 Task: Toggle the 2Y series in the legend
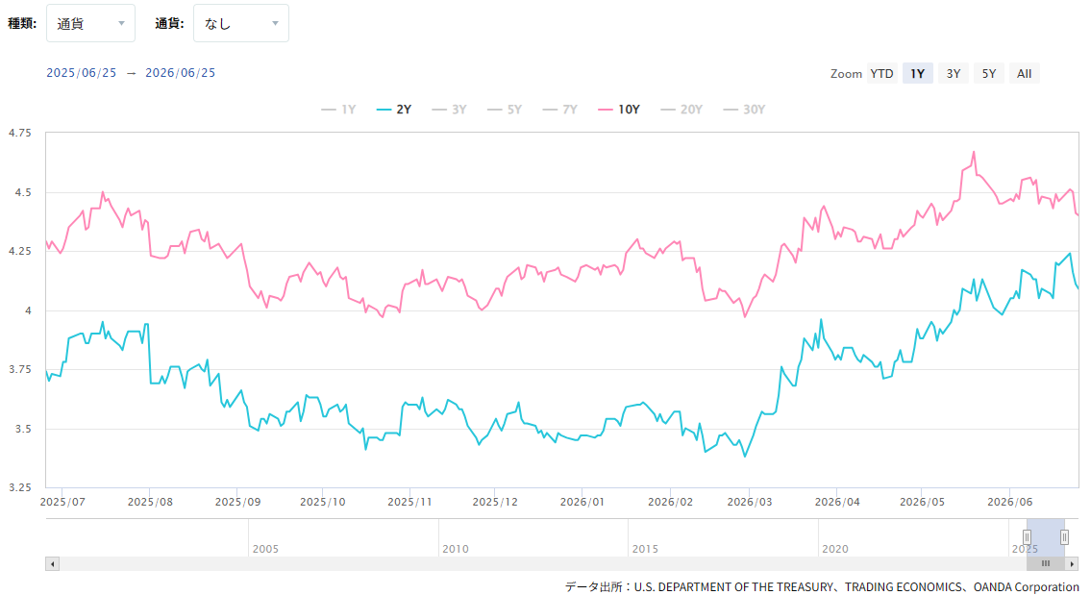click(x=394, y=110)
